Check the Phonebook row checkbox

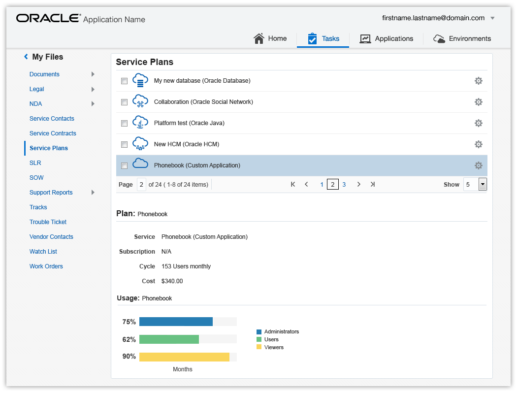click(x=124, y=165)
